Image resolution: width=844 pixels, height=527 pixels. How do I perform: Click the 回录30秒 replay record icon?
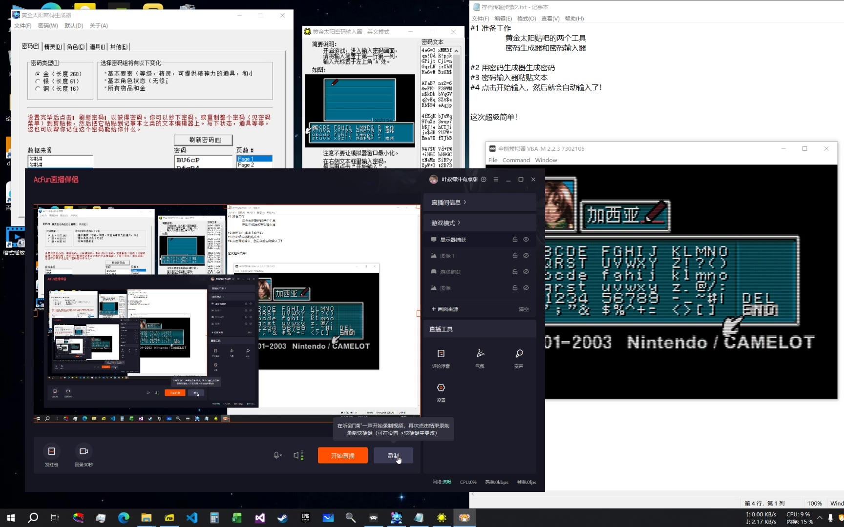coord(84,452)
